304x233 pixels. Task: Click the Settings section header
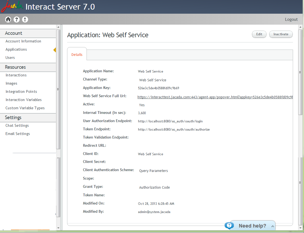[x=28, y=118]
